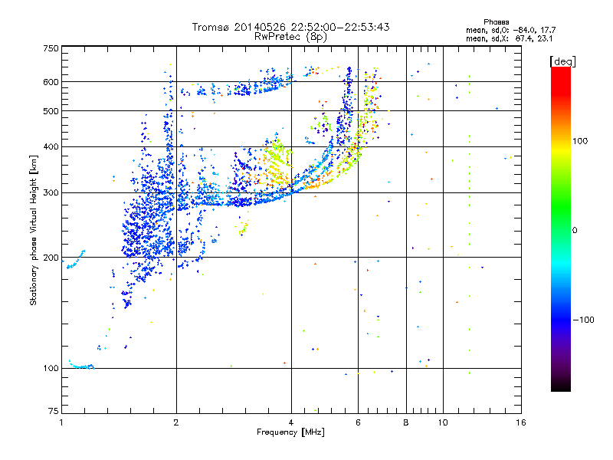The image size is (613, 460).
Task: Click the y-axis '400' tick label
Action: 51,147
